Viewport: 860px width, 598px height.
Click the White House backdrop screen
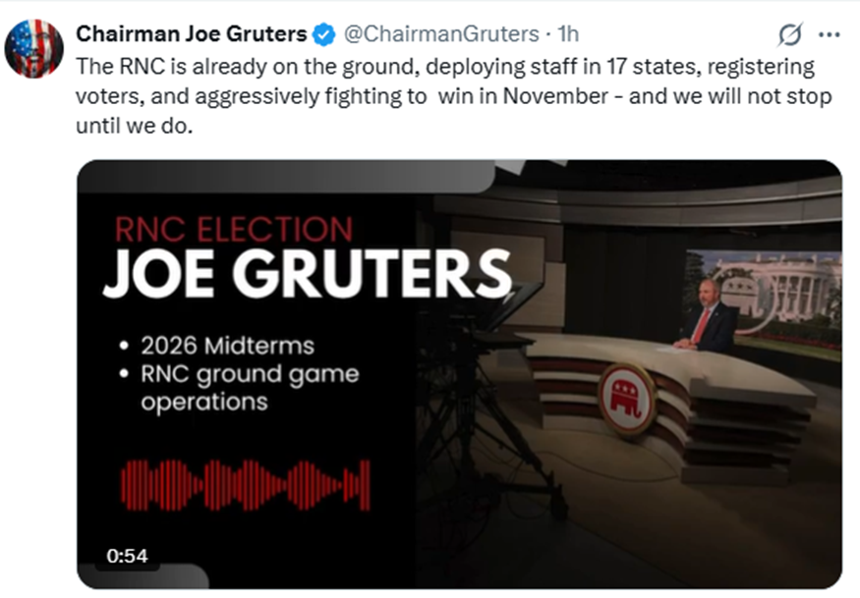pos(763,304)
